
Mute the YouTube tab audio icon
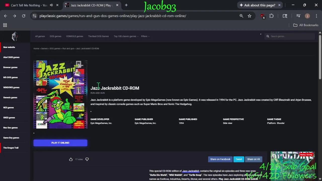tap(51, 5)
